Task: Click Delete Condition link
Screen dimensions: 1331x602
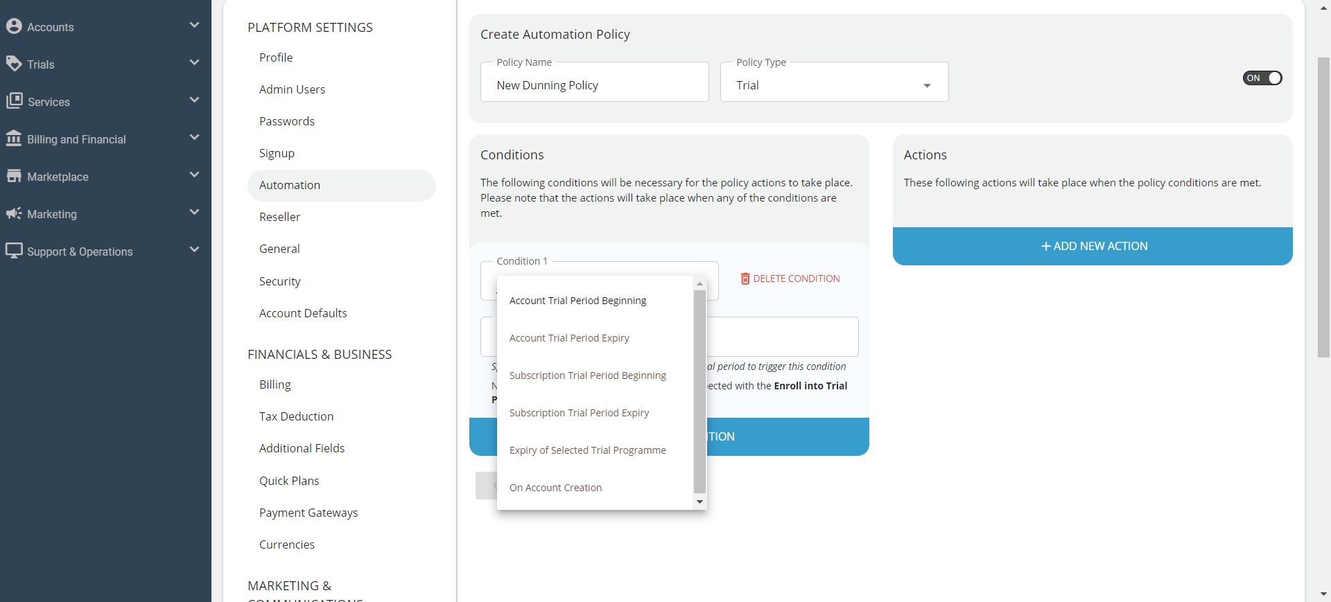Action: coord(790,278)
